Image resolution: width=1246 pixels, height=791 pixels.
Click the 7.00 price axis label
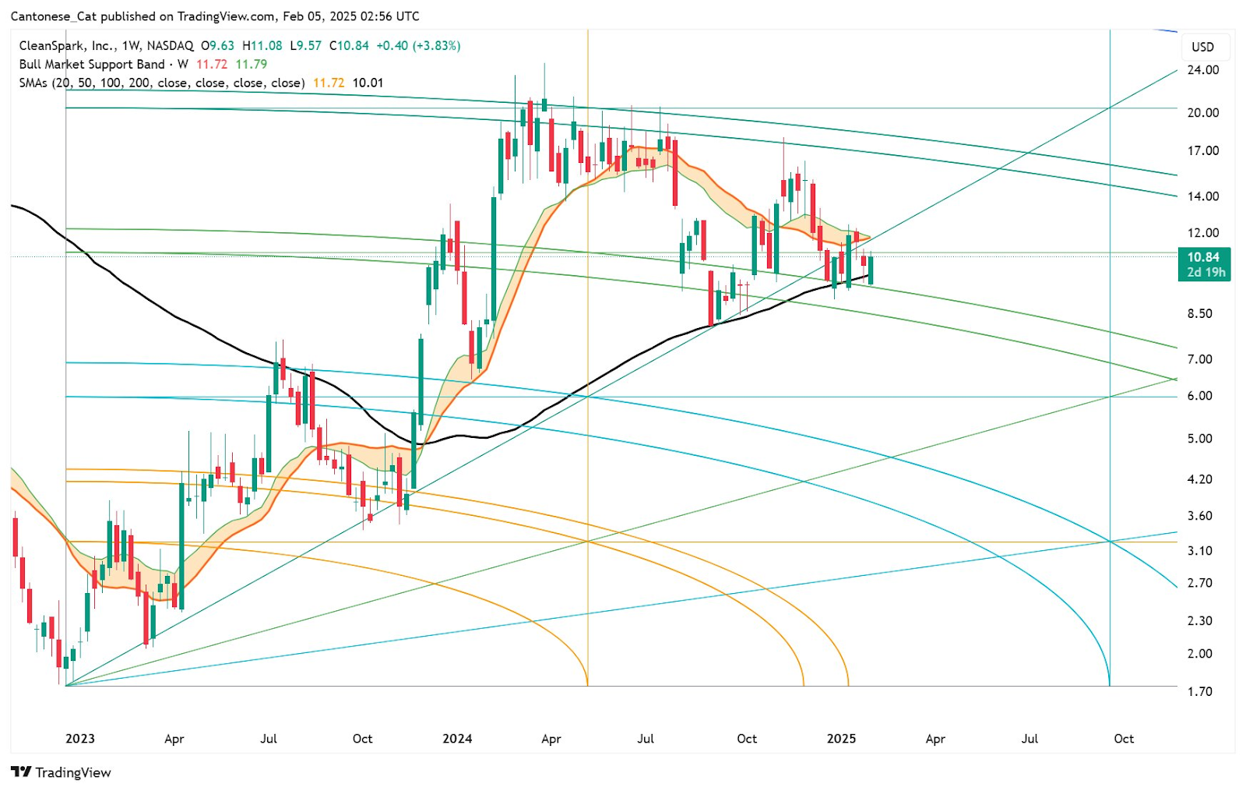(x=1200, y=359)
